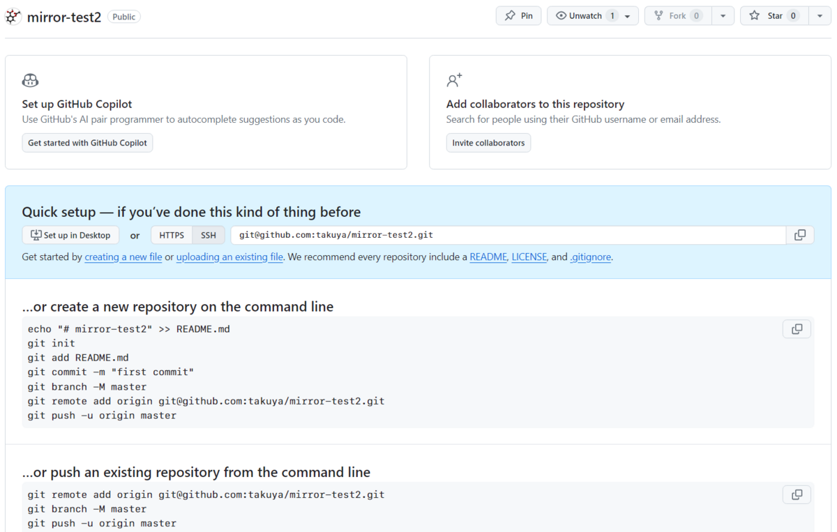This screenshot has height=532, width=837.
Task: Open the Star lists dropdown arrow
Action: click(820, 16)
